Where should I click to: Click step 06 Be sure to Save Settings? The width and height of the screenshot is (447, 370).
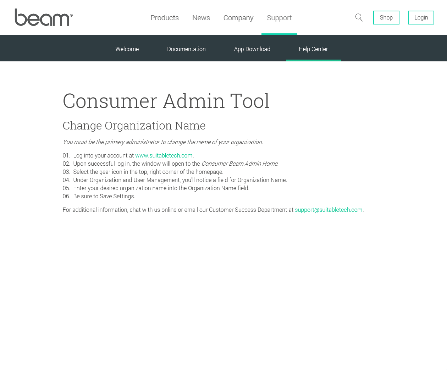pyautogui.click(x=99, y=196)
